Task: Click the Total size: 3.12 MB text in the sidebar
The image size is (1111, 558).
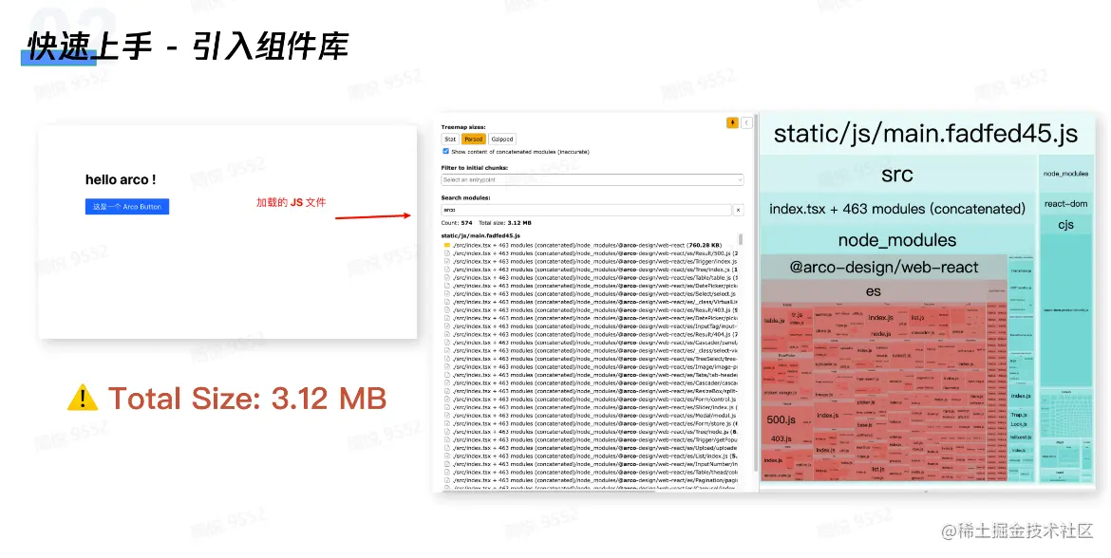Action: click(x=505, y=223)
